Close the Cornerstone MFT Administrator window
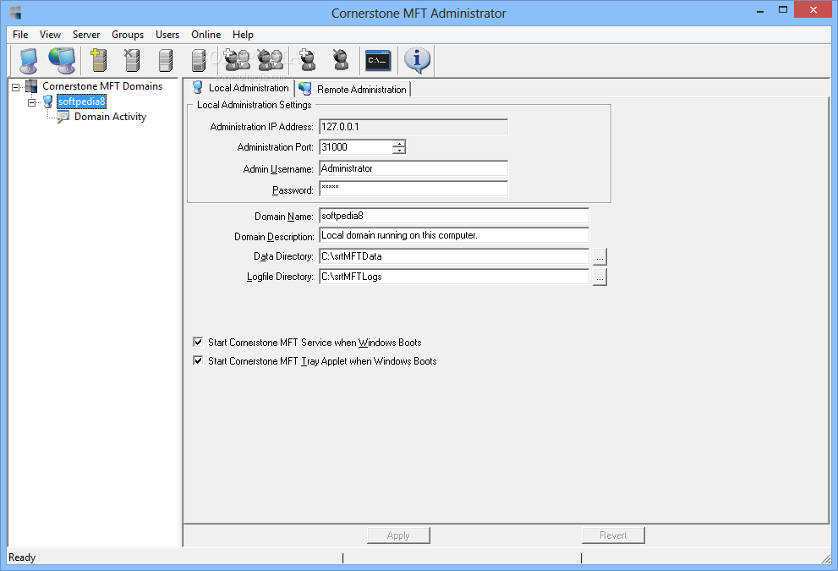 tap(813, 9)
